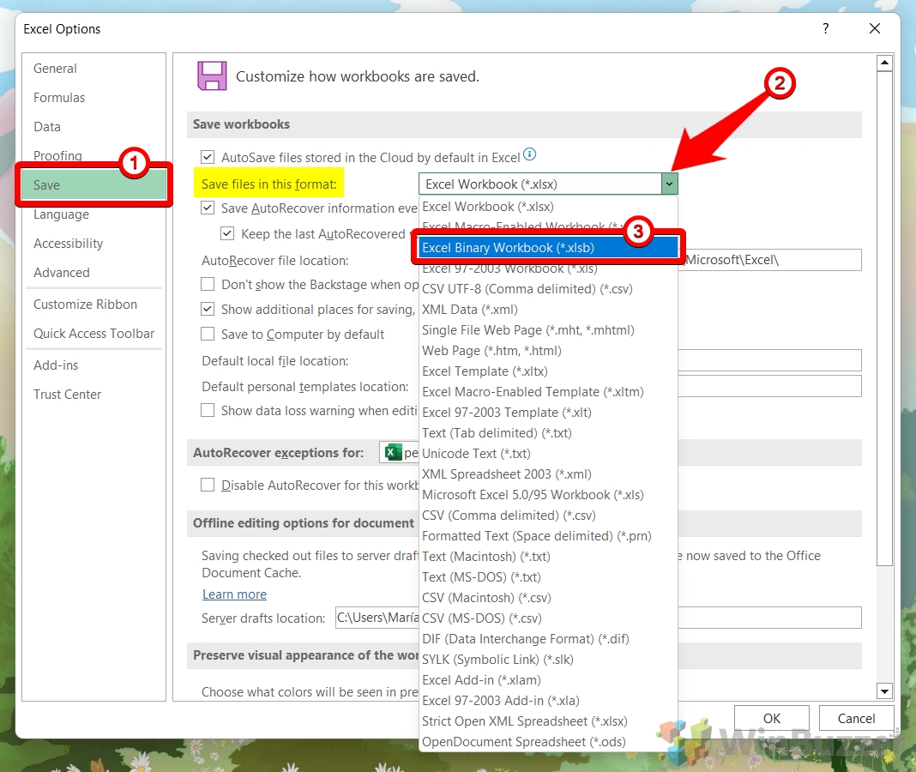Select OpenDocument Spreadsheet (*.ods) format

click(x=549, y=742)
